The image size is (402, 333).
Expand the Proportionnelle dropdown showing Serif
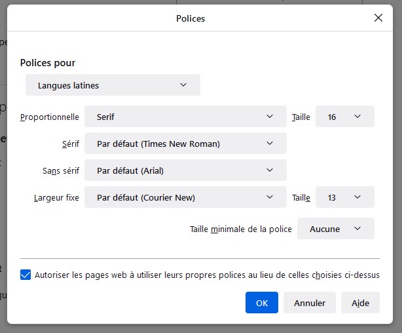click(x=185, y=117)
